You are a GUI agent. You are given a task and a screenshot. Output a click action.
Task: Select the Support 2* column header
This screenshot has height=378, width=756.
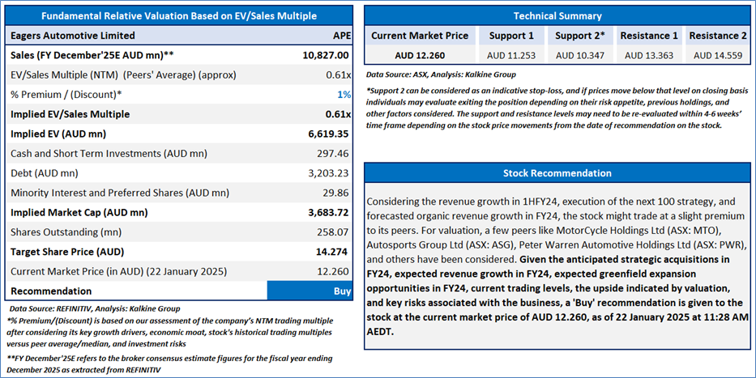pos(580,36)
